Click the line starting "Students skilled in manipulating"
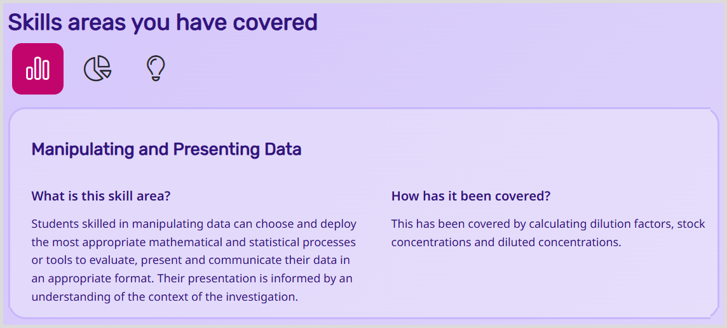This screenshot has height=328, width=727. tap(194, 224)
